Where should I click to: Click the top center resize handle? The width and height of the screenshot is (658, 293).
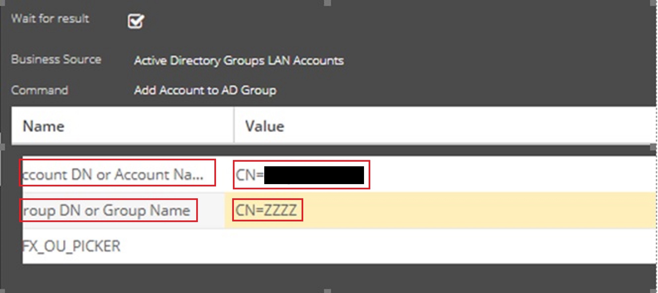click(x=327, y=3)
